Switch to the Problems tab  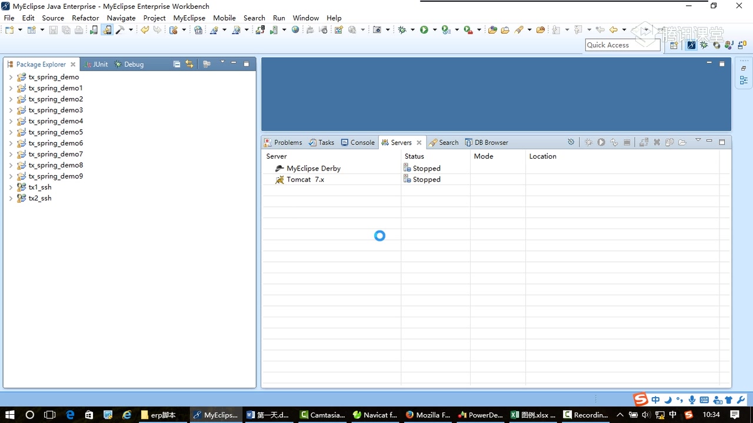click(283, 142)
